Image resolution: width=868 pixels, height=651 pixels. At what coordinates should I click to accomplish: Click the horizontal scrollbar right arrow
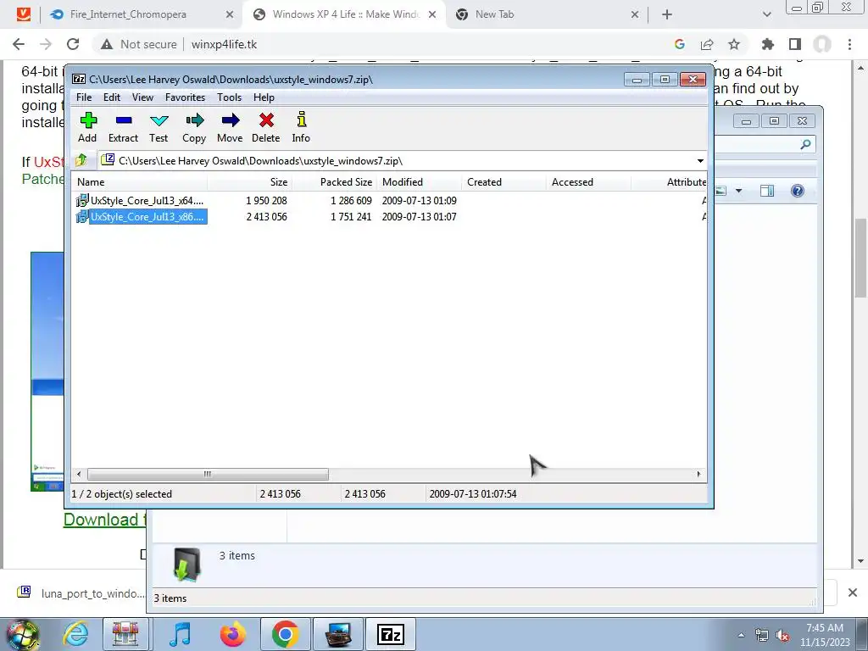[x=698, y=475]
